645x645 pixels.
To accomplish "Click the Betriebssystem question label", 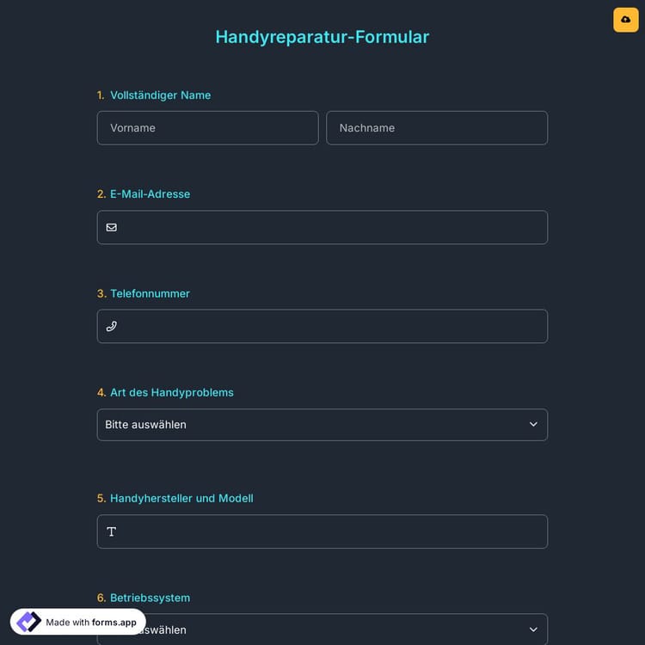I will tap(150, 598).
